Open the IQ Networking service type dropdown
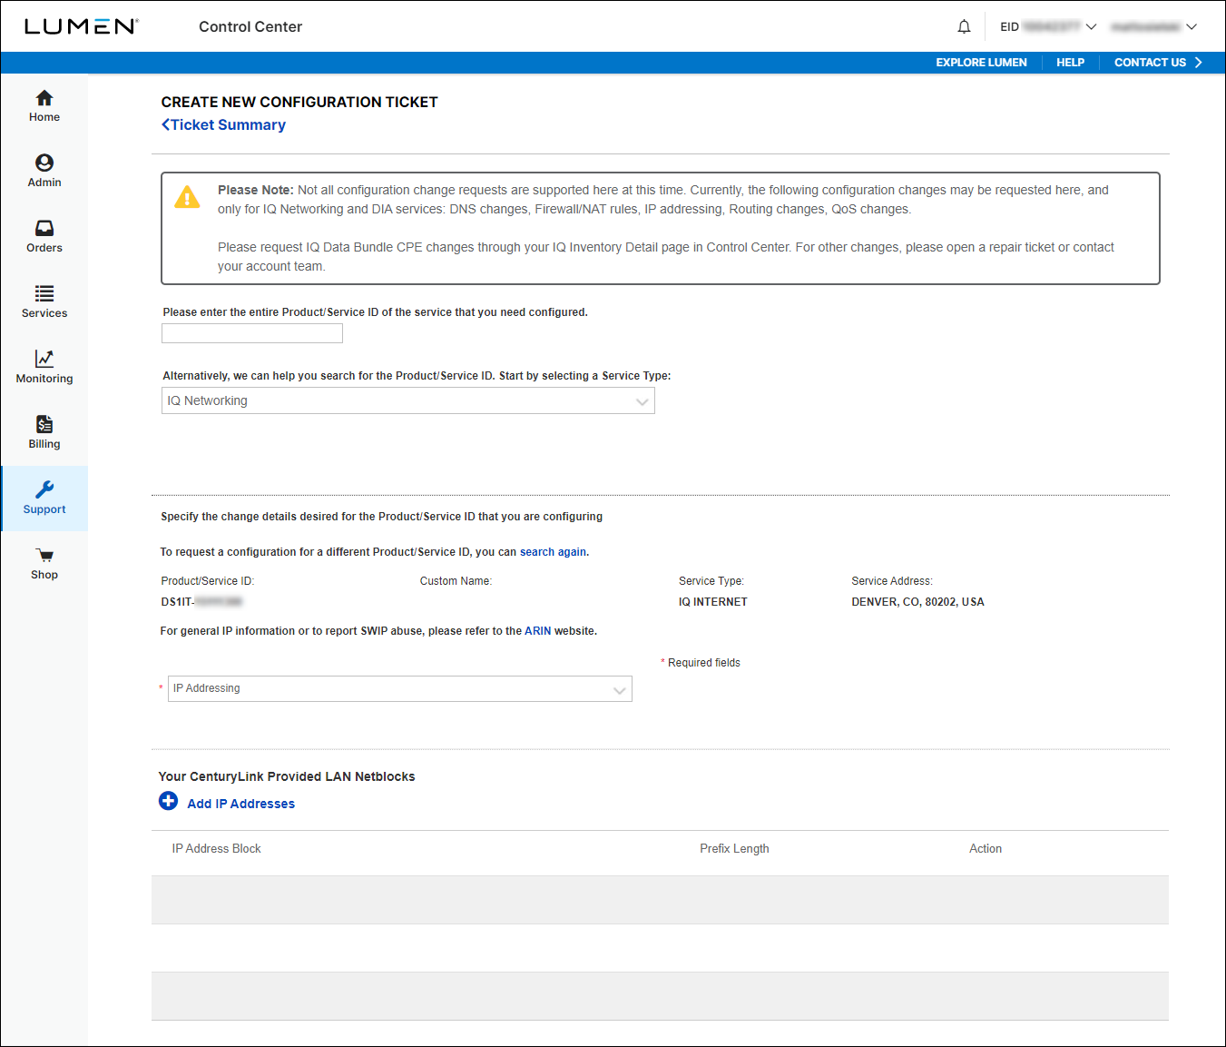 (x=408, y=400)
